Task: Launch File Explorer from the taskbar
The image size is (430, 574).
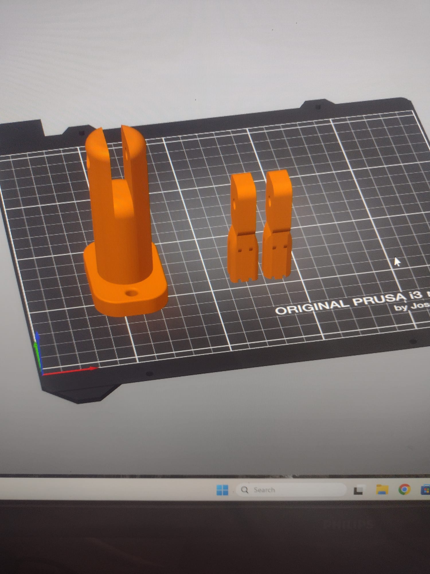Action: coord(382,490)
